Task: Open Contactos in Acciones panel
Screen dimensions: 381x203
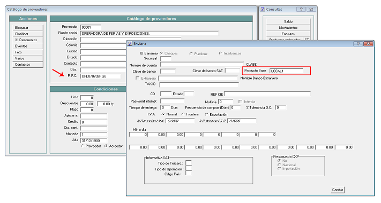Action: click(28, 65)
